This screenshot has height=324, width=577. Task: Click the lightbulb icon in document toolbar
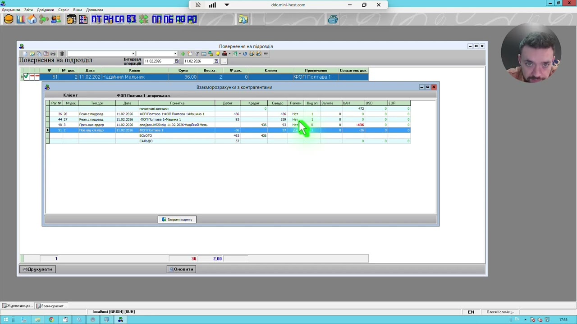218,54
